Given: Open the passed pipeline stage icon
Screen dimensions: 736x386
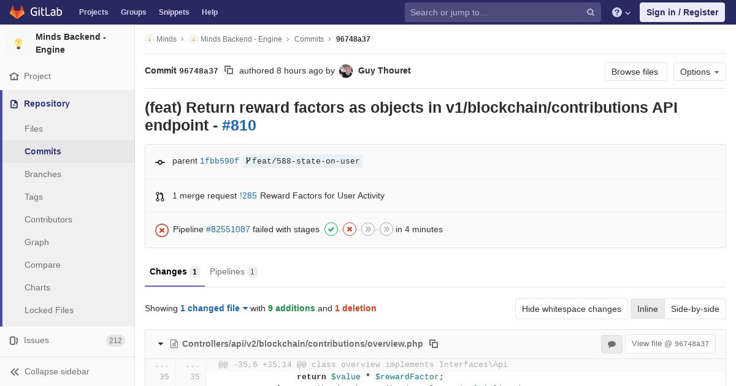Looking at the screenshot, I should (331, 229).
